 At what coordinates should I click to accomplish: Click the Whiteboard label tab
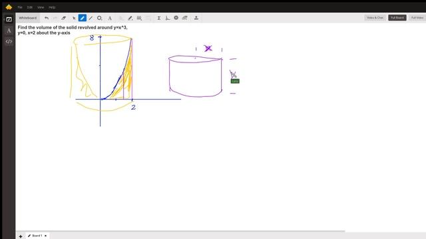click(28, 18)
